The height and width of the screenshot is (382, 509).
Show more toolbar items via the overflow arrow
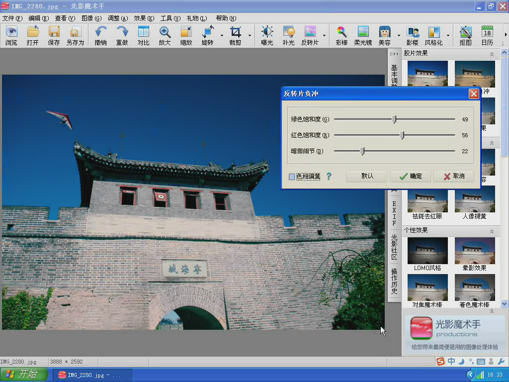click(506, 34)
